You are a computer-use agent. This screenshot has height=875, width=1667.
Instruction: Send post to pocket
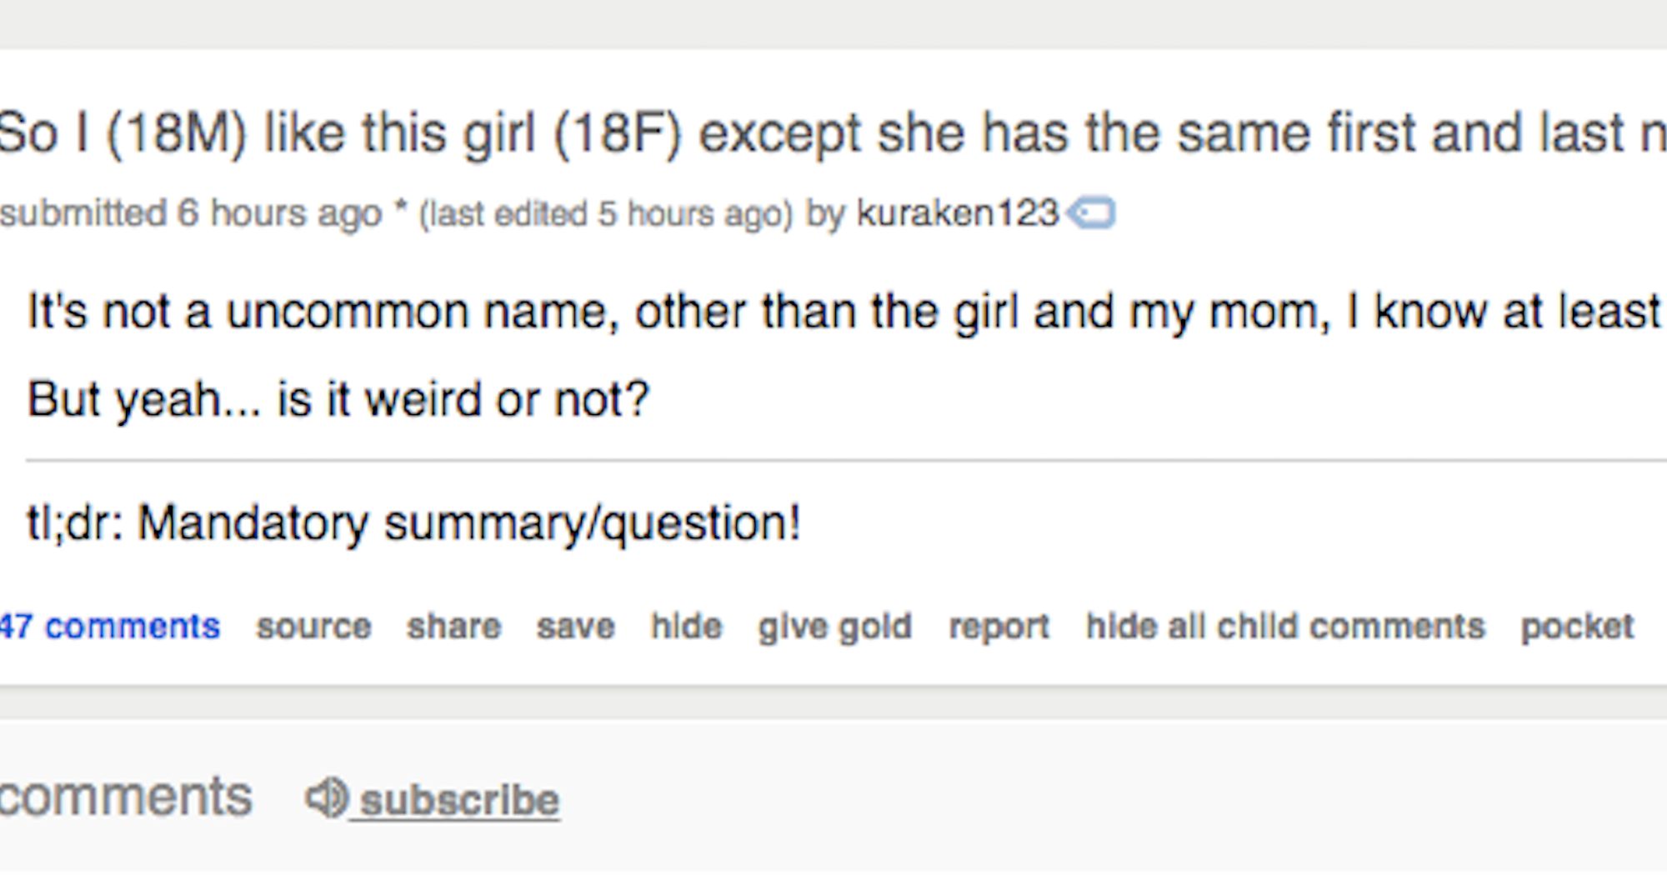(1577, 627)
